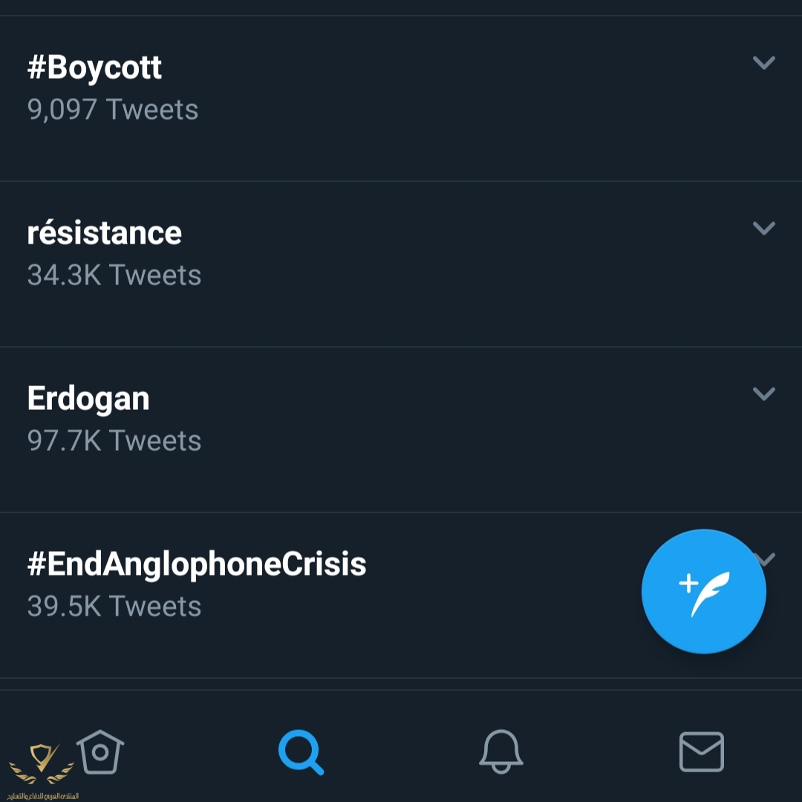802x802 pixels.
Task: Open the Home tab icon
Action: 100,752
